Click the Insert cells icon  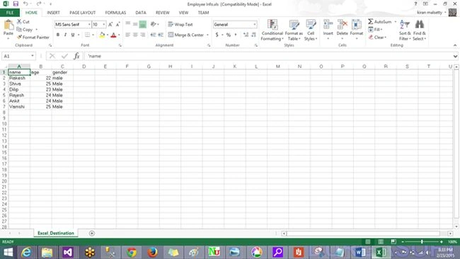coord(328,24)
